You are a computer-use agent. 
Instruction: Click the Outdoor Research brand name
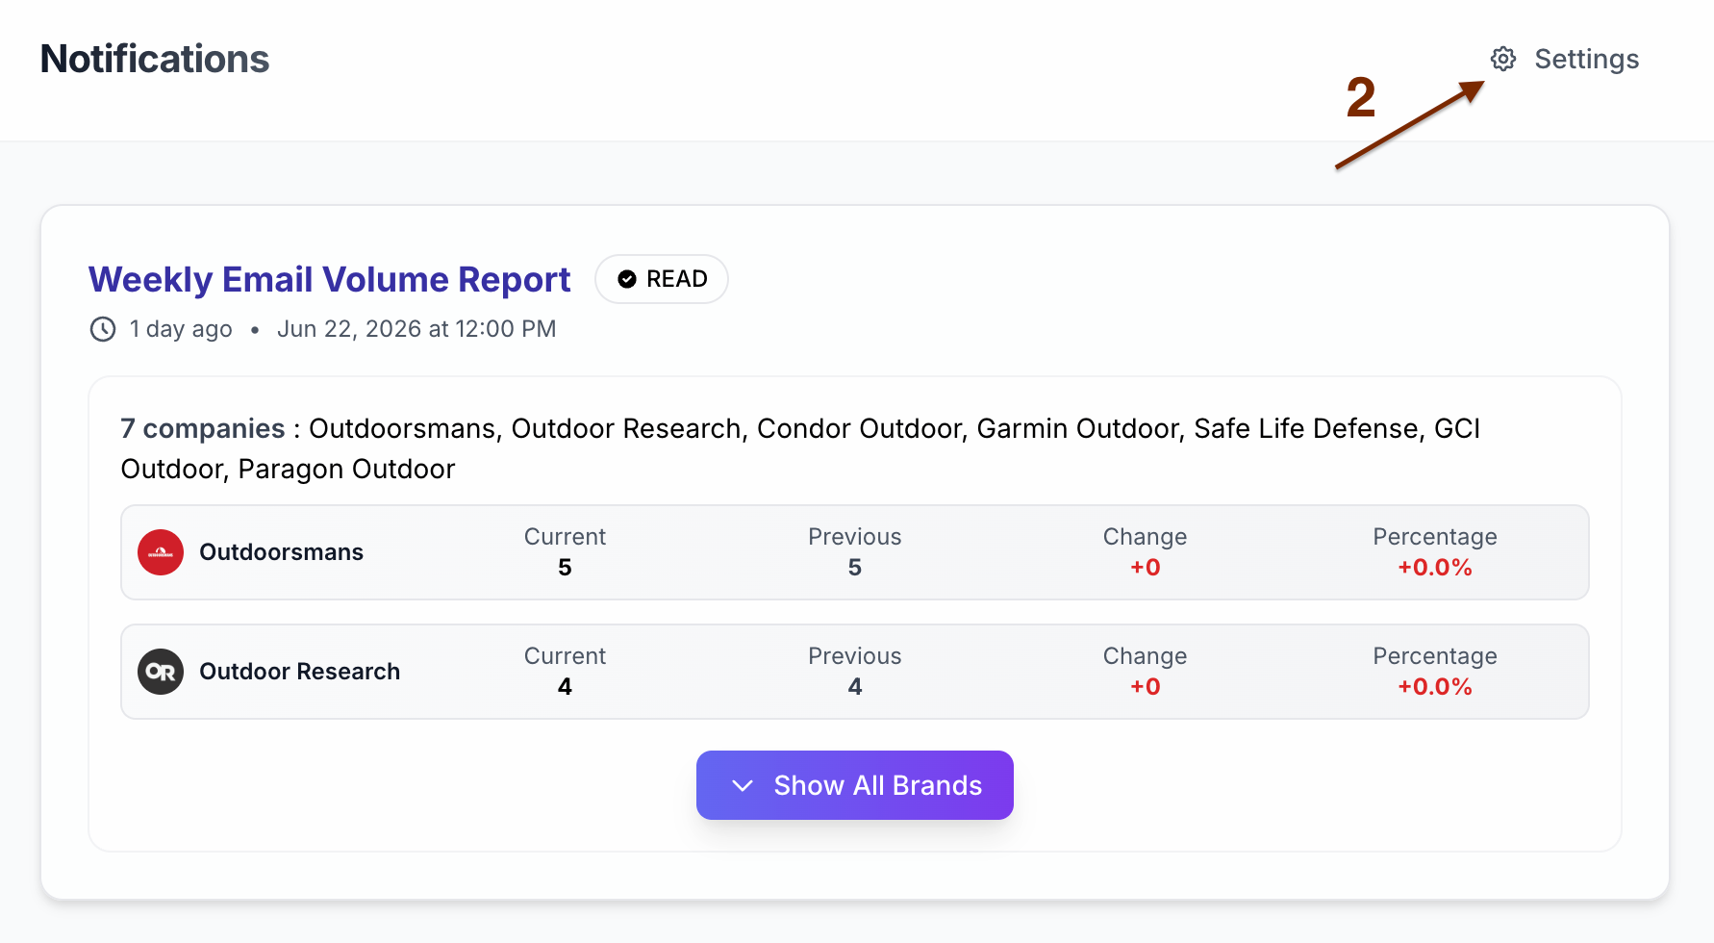click(x=300, y=672)
